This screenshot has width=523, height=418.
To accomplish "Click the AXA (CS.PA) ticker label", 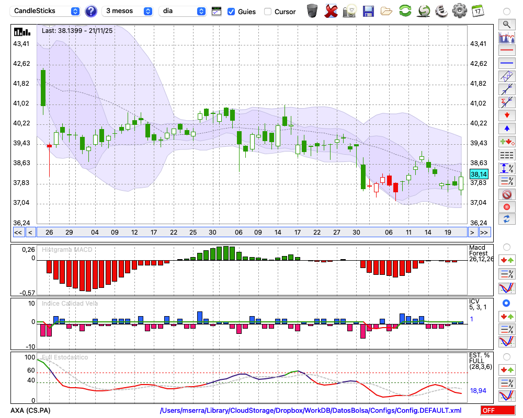I will 30,410.
